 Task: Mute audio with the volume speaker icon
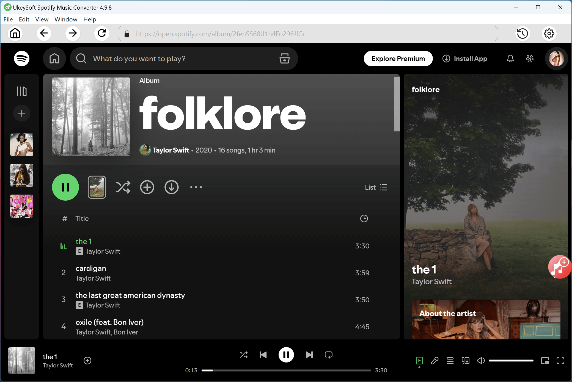click(x=481, y=360)
